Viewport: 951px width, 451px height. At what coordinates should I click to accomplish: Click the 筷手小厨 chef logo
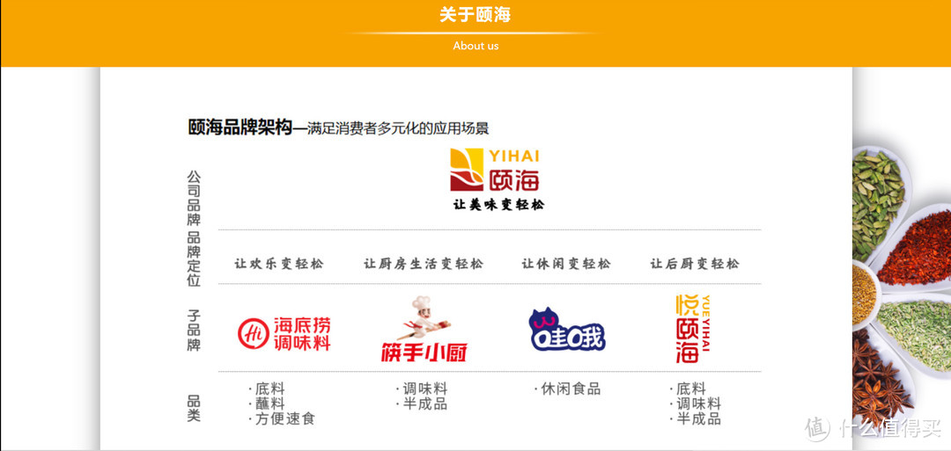[x=424, y=329]
